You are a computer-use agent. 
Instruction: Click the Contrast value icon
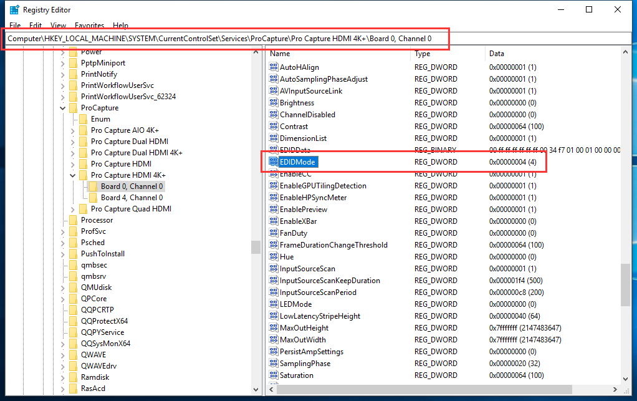point(274,127)
